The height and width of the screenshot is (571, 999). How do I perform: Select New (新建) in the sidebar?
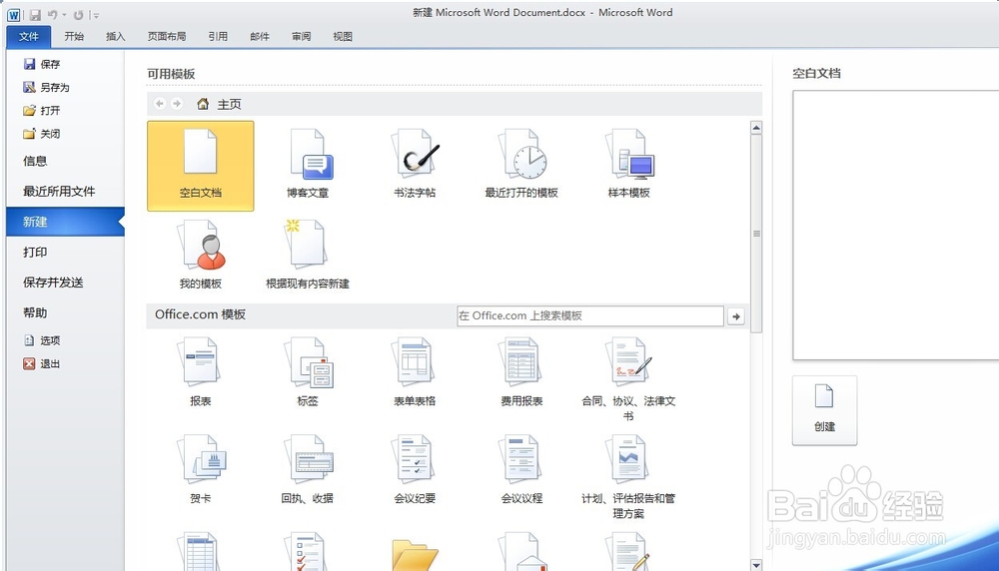point(66,222)
